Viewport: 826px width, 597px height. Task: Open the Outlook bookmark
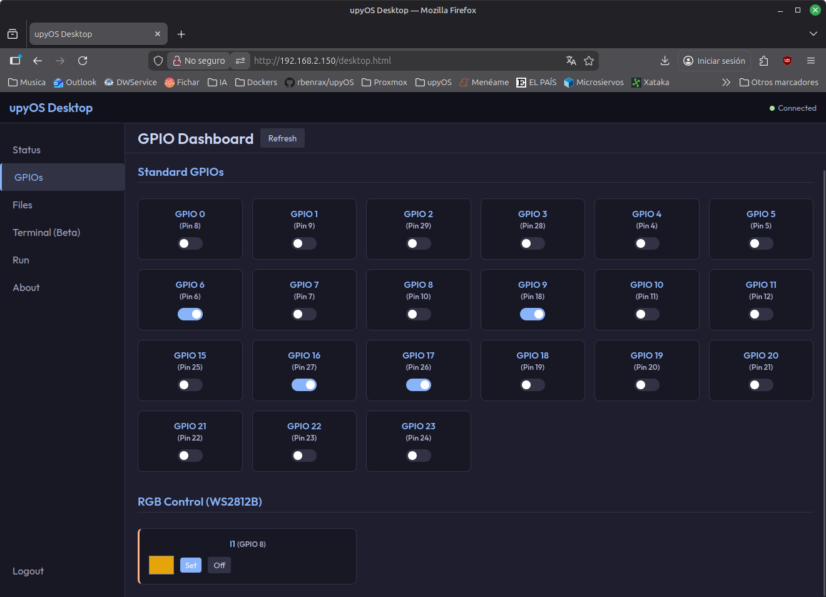tap(75, 82)
